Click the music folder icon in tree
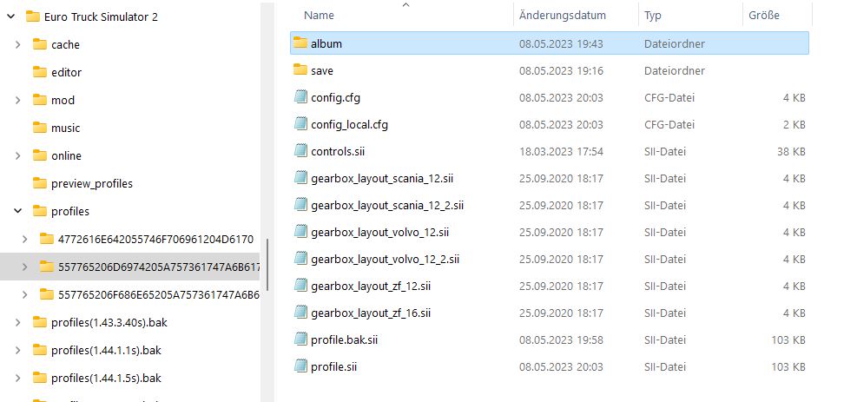This screenshot has width=857, height=402. (40, 128)
